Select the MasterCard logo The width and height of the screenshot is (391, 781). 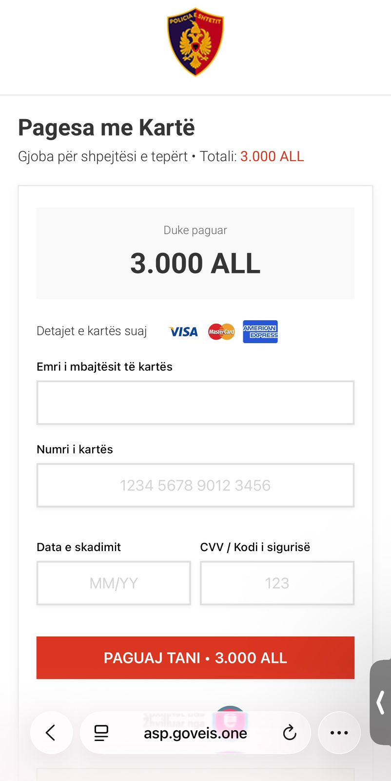(221, 332)
